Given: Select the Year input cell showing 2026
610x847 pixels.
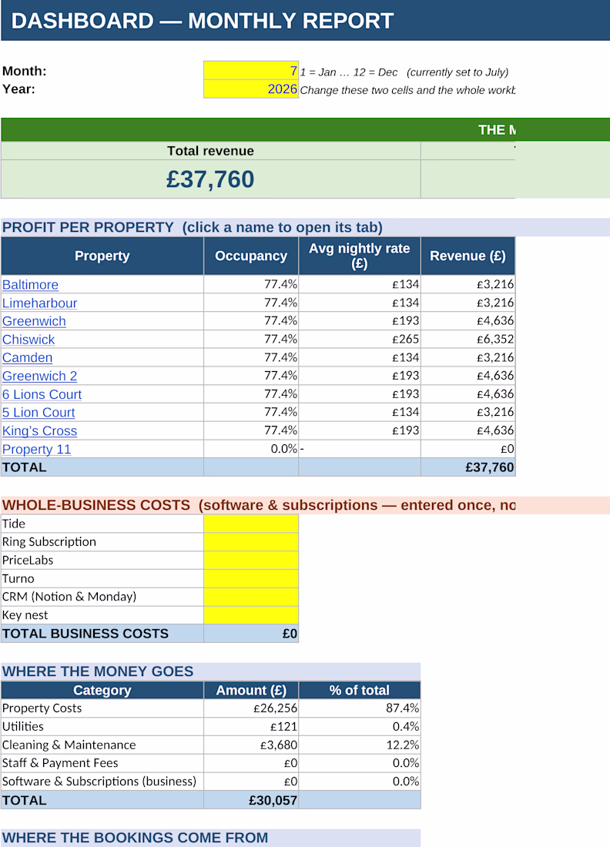Looking at the screenshot, I should tap(250, 89).
